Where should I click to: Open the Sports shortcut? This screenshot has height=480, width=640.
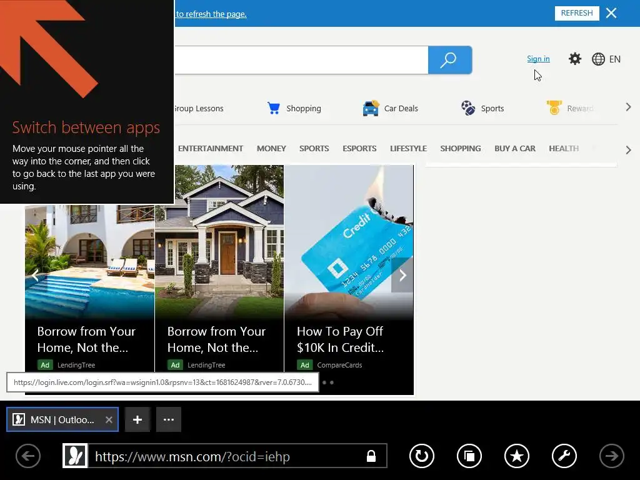(x=482, y=109)
